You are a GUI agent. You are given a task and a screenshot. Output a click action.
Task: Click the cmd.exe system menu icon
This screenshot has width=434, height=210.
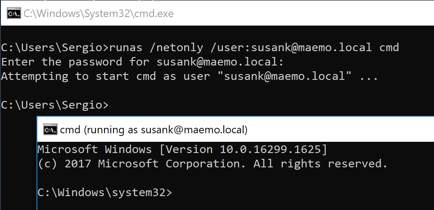coord(13,14)
